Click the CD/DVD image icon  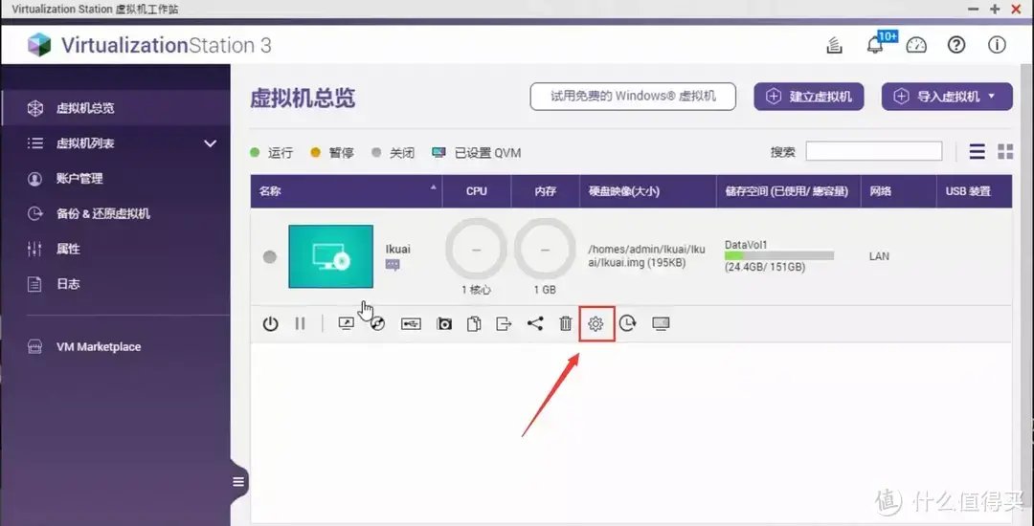point(377,324)
